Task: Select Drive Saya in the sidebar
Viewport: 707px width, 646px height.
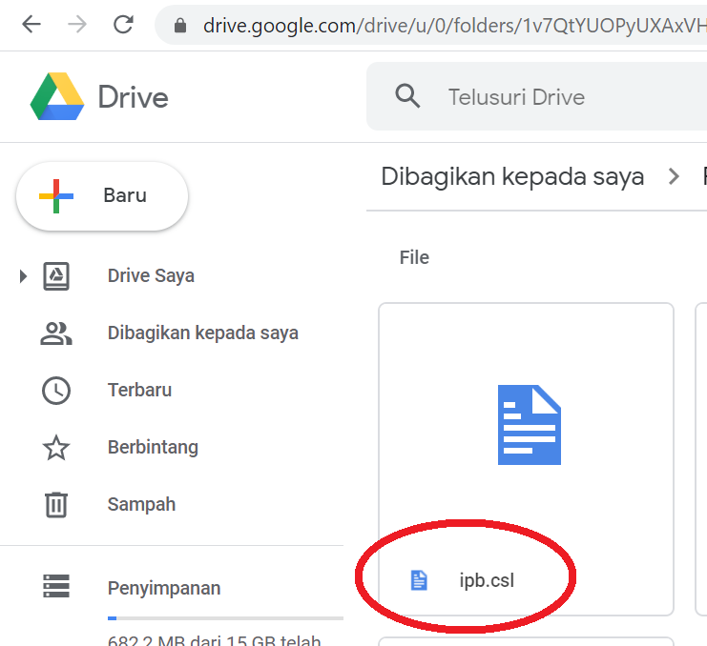Action: 151,276
